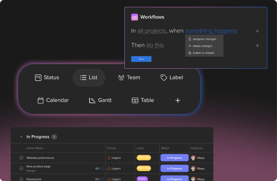The image size is (277, 181).
Task: Mark Website performance as complete
Action: pos(21,158)
